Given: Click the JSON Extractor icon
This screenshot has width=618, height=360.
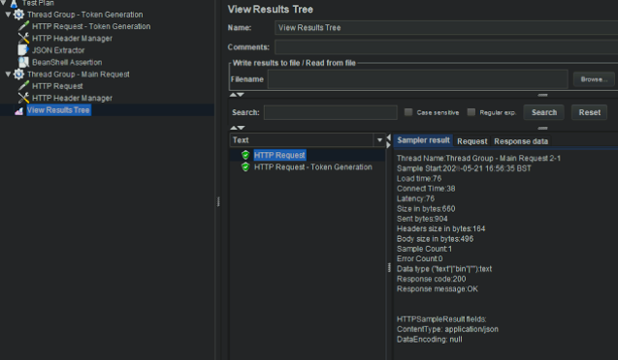Looking at the screenshot, I should click(23, 50).
